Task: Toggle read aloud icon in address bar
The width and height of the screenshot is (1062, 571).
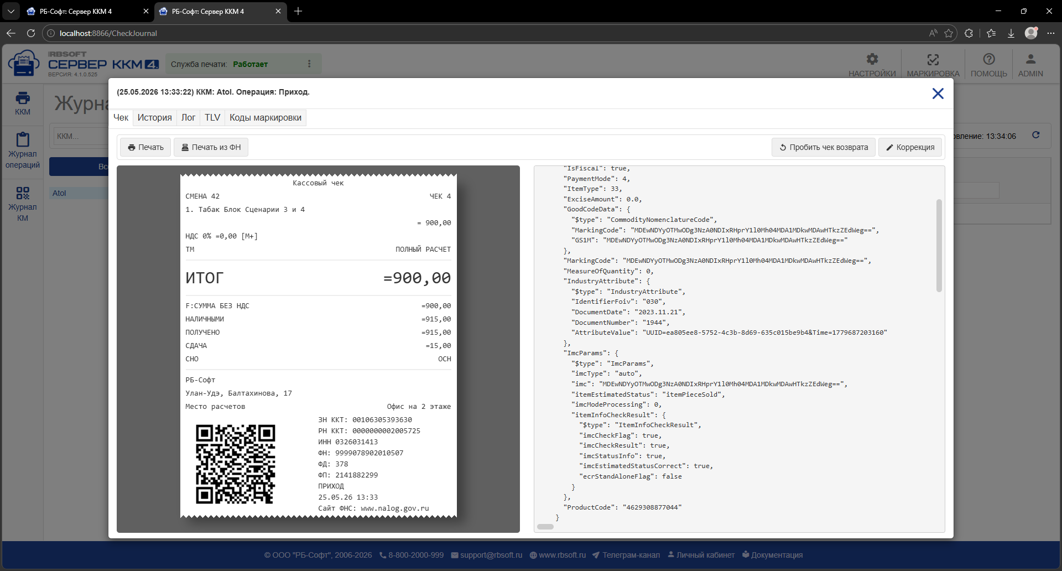Action: coord(933,33)
